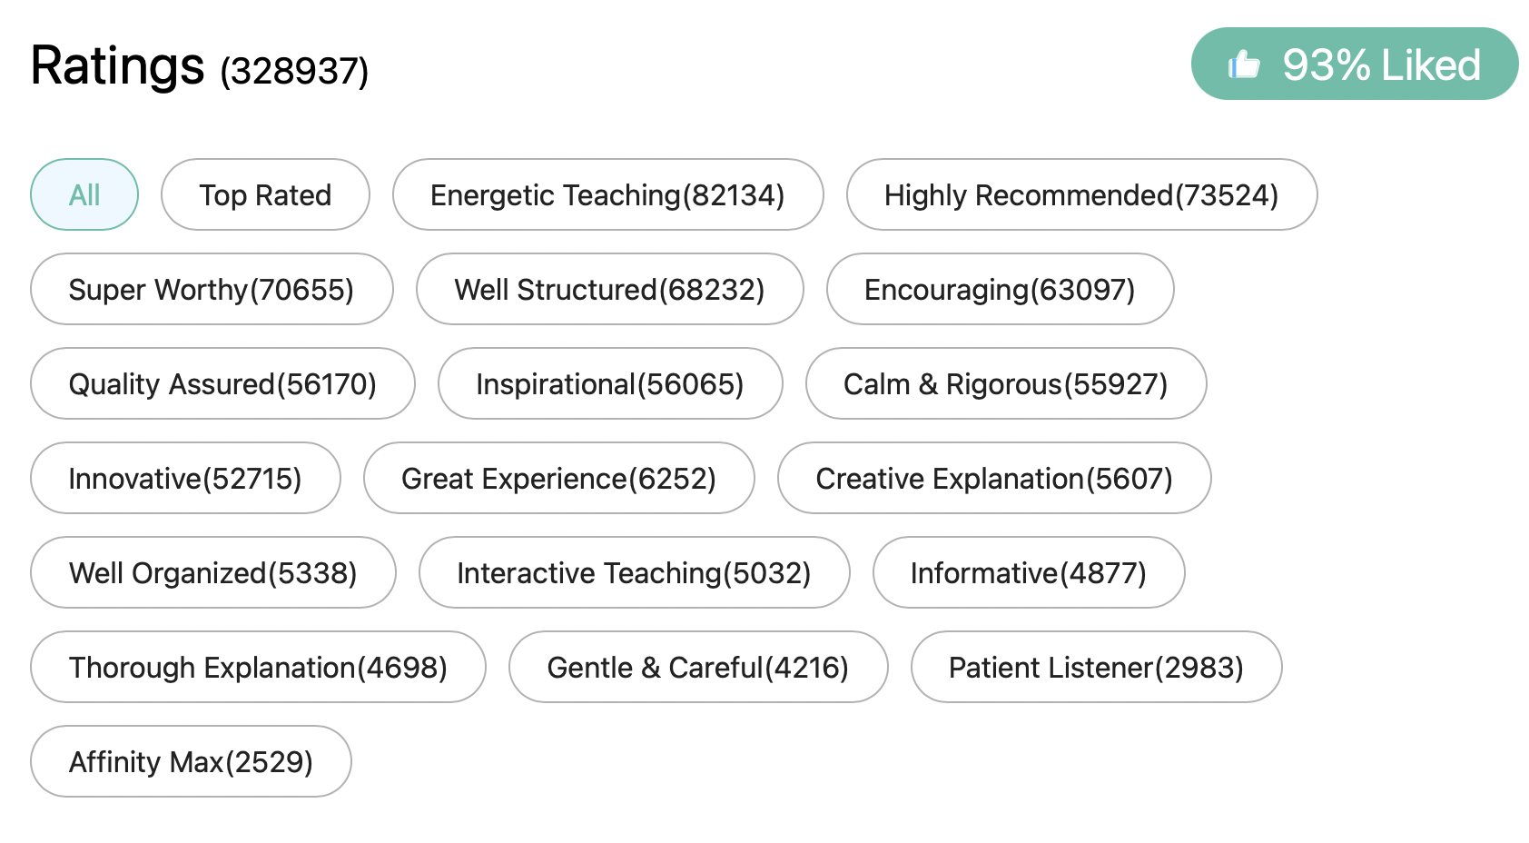Select the Encouraging filter pill

point(999,289)
